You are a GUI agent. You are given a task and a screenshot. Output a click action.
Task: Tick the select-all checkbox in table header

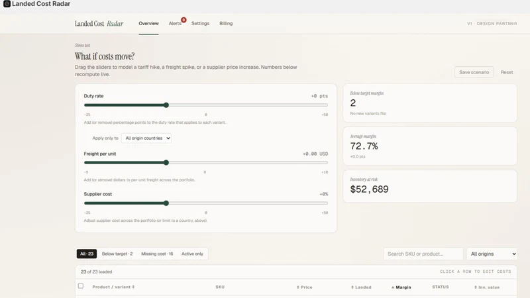click(80, 286)
